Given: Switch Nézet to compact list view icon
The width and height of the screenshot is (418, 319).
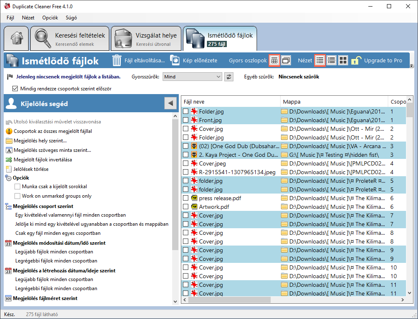Looking at the screenshot, I should point(332,60).
